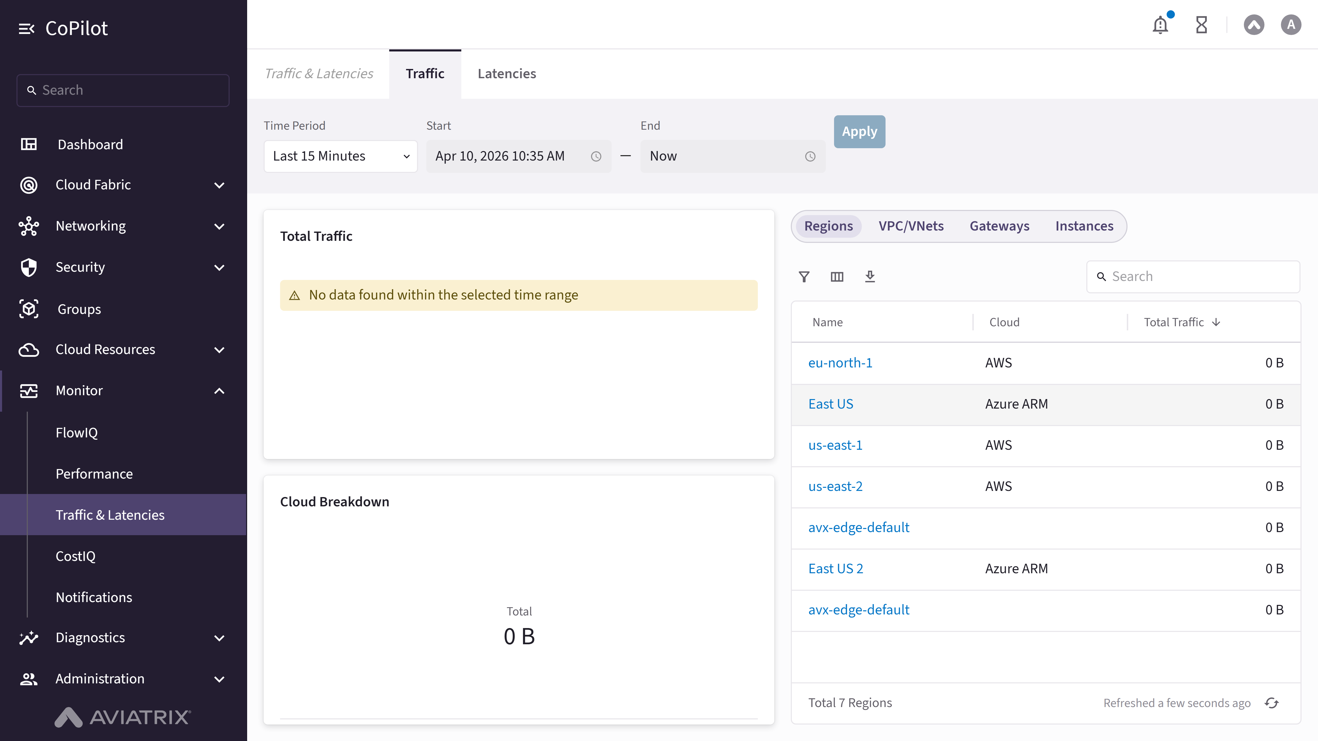The width and height of the screenshot is (1318, 741).
Task: Expand the Security chevron
Action: (x=220, y=268)
